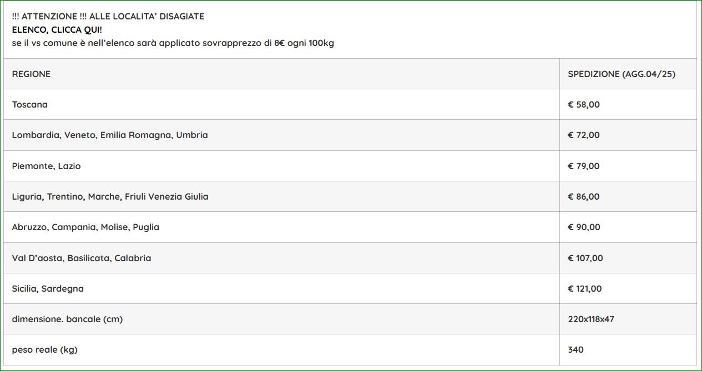This screenshot has width=702, height=371.
Task: Click the € 72,00 price cell
Action: (x=628, y=135)
